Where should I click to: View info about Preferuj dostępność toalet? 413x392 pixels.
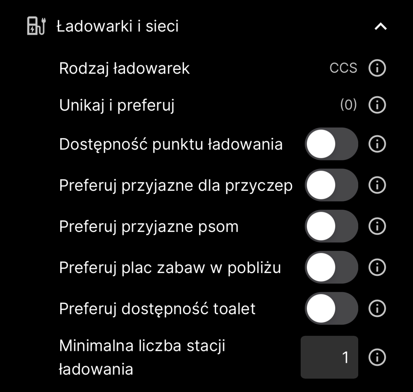click(x=377, y=308)
